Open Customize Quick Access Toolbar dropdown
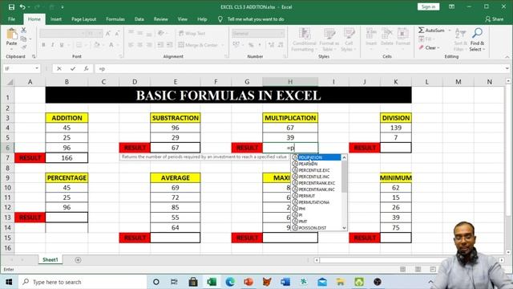 coord(63,7)
